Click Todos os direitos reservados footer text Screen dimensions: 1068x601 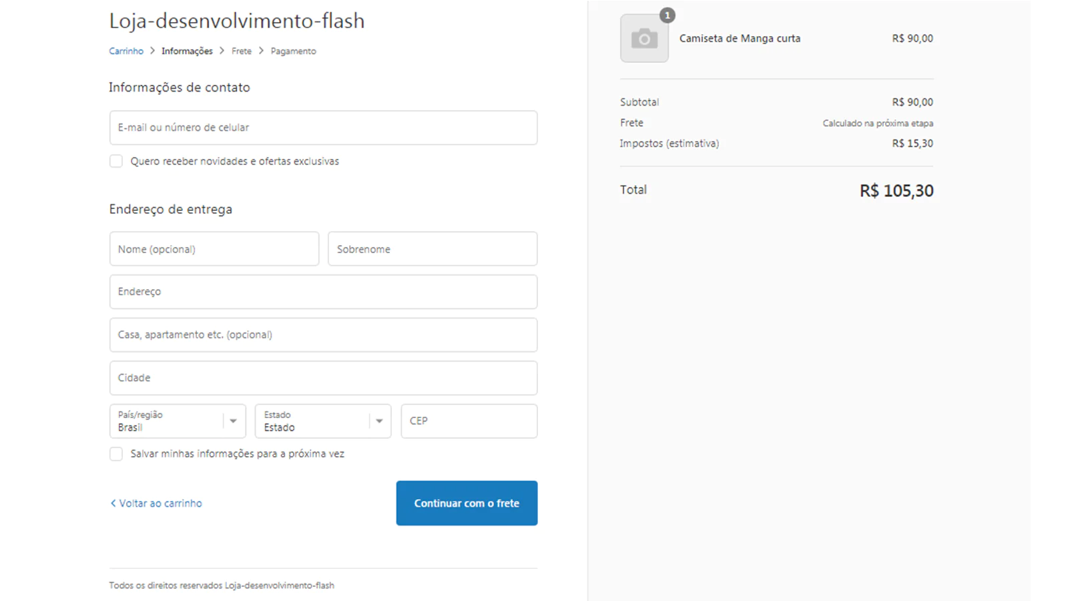click(222, 586)
